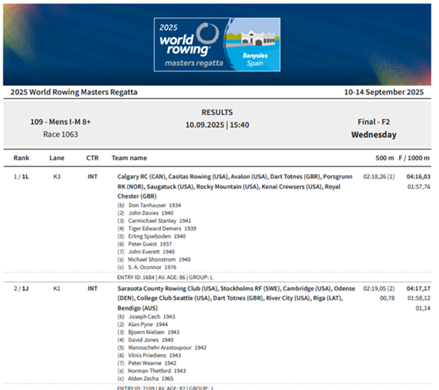Viewport: 439px width, 390px height.
Task: Click the INT country code in the K3 row
Action: tap(92, 177)
